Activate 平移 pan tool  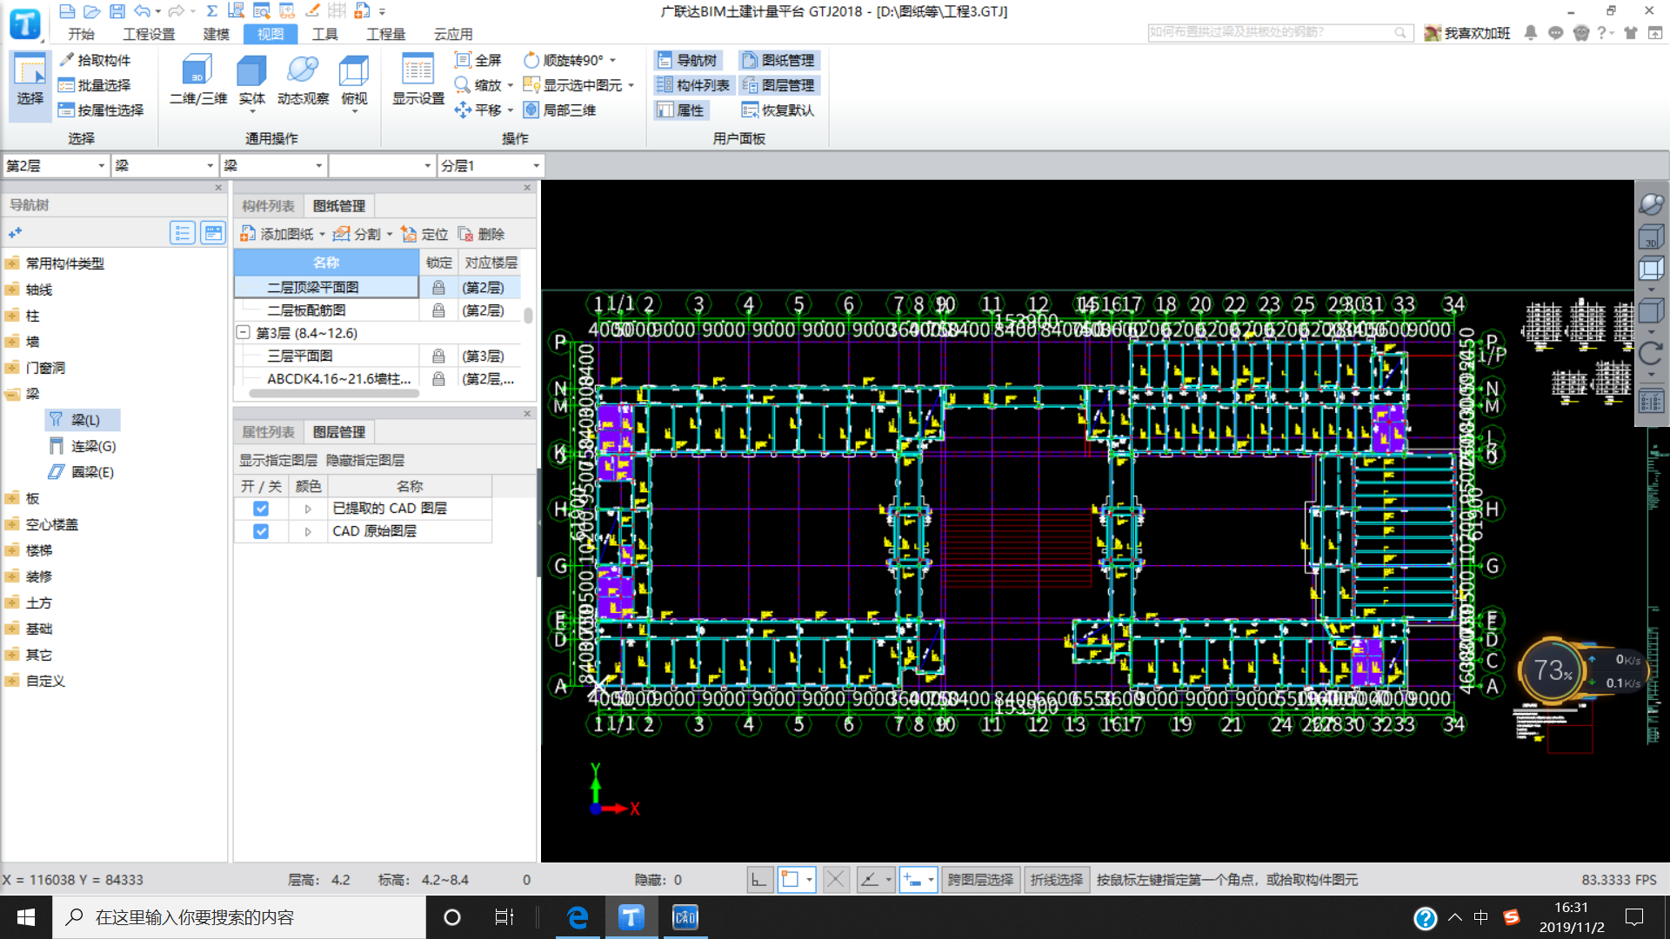point(478,110)
